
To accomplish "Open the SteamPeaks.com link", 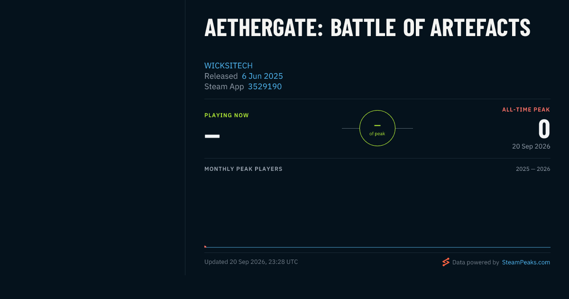I will click(526, 262).
